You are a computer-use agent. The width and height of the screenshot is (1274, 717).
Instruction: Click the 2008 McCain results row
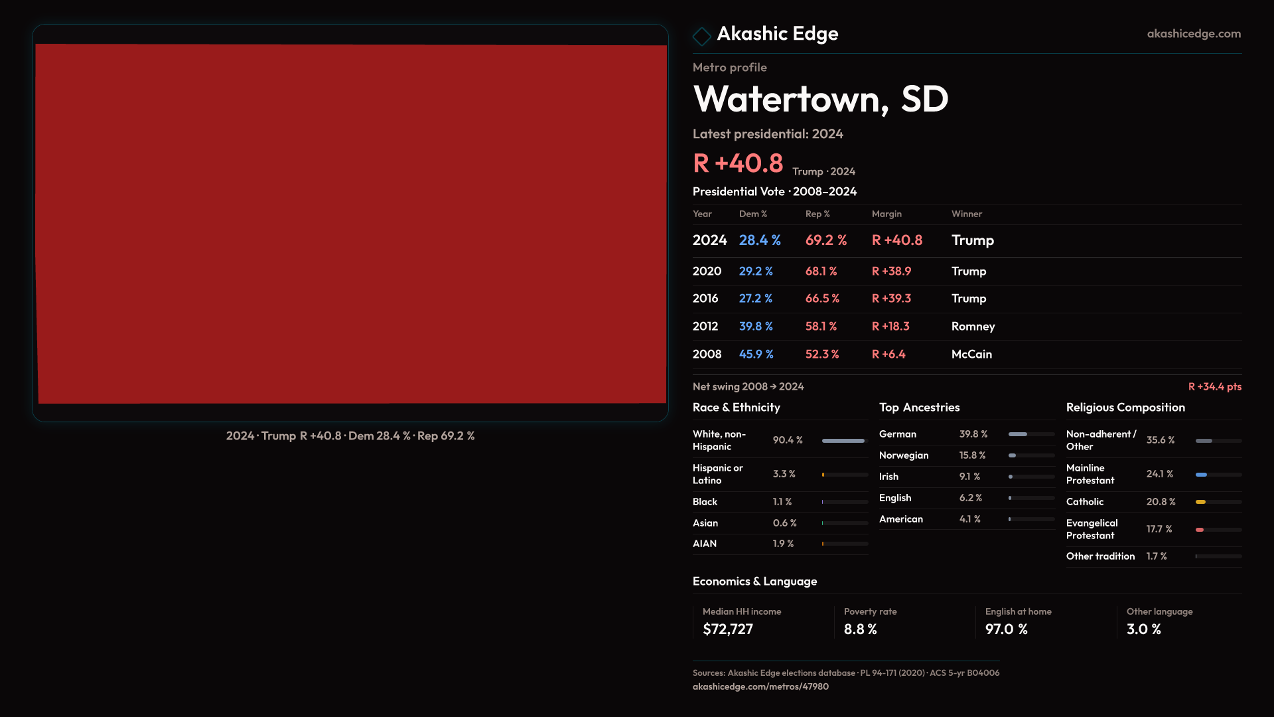[x=843, y=355]
